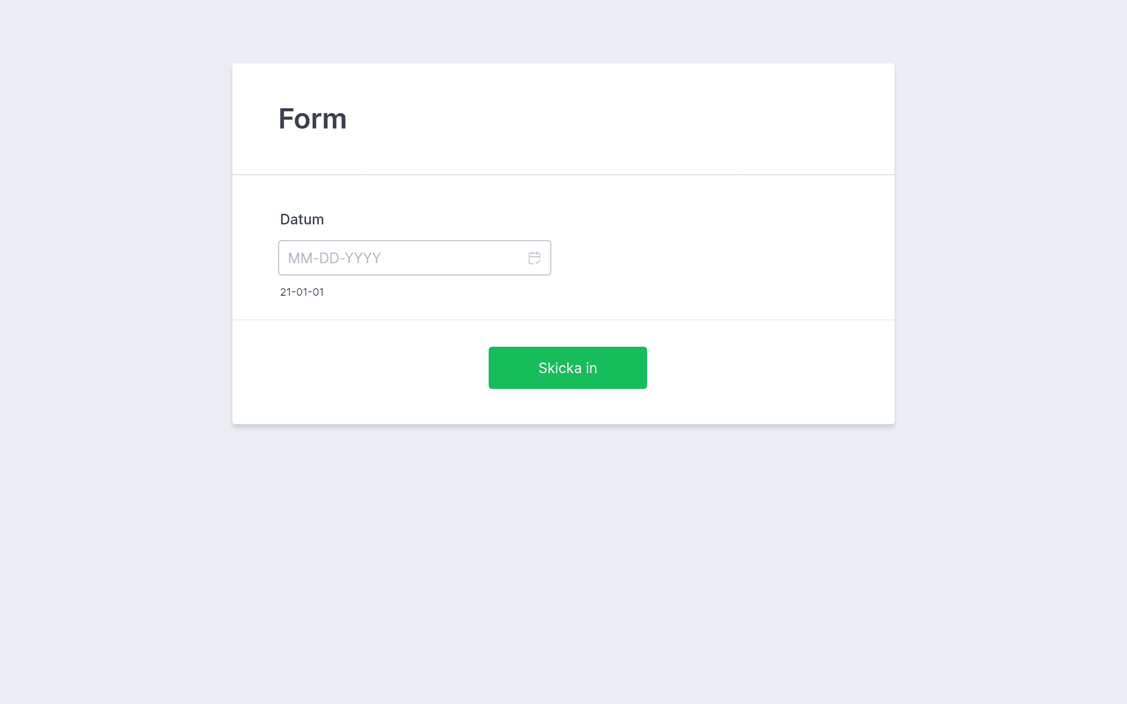
Task: Focus the Datum date text box
Action: pos(414,258)
